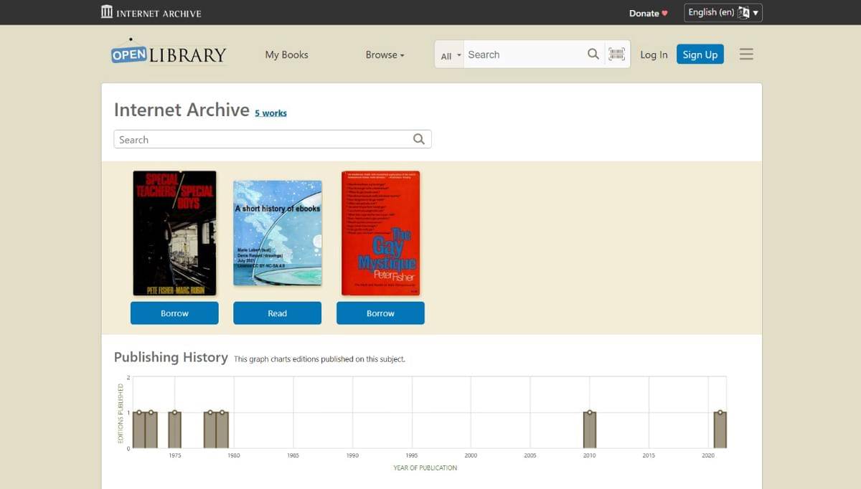Click the Open Library logo
This screenshot has width=861, height=489.
169,54
